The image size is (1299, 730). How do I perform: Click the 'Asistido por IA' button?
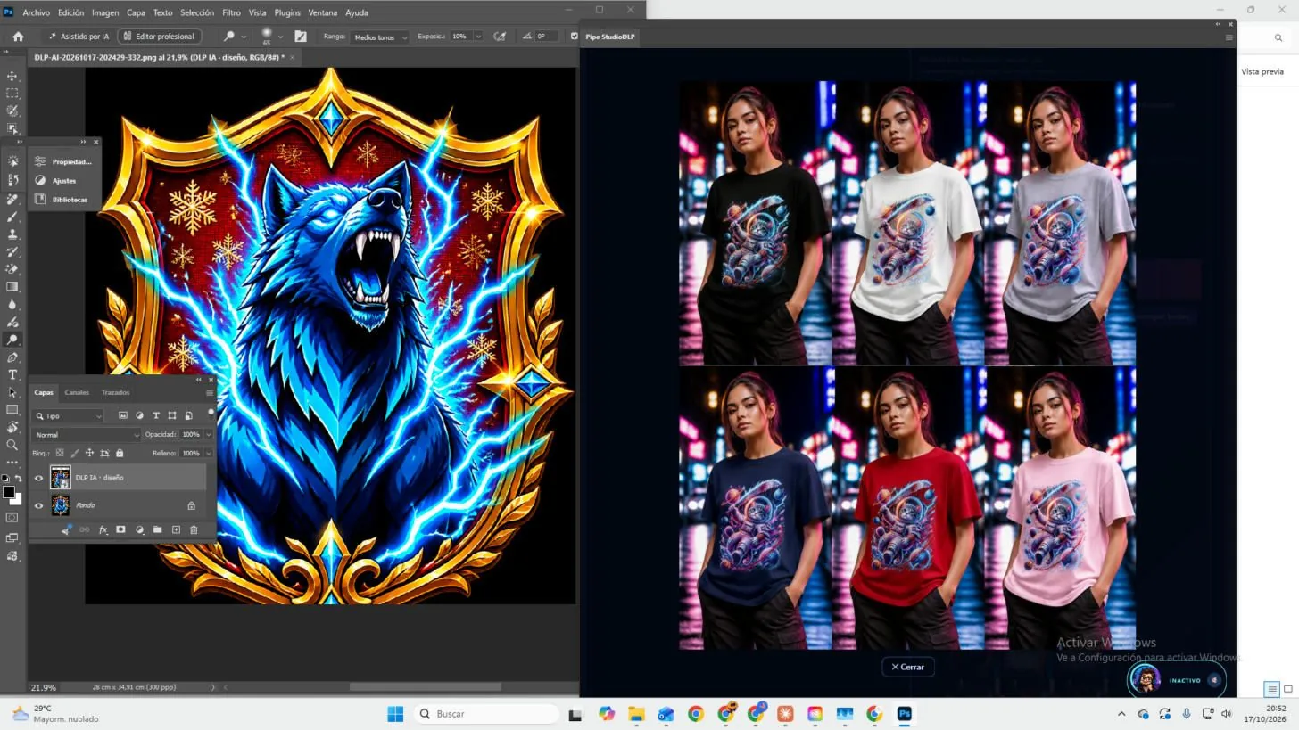[79, 37]
